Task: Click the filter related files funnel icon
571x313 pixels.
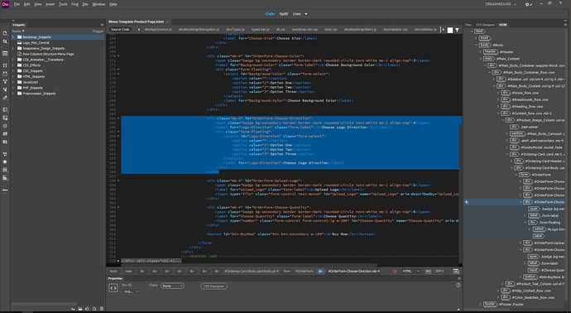Action: point(457,31)
